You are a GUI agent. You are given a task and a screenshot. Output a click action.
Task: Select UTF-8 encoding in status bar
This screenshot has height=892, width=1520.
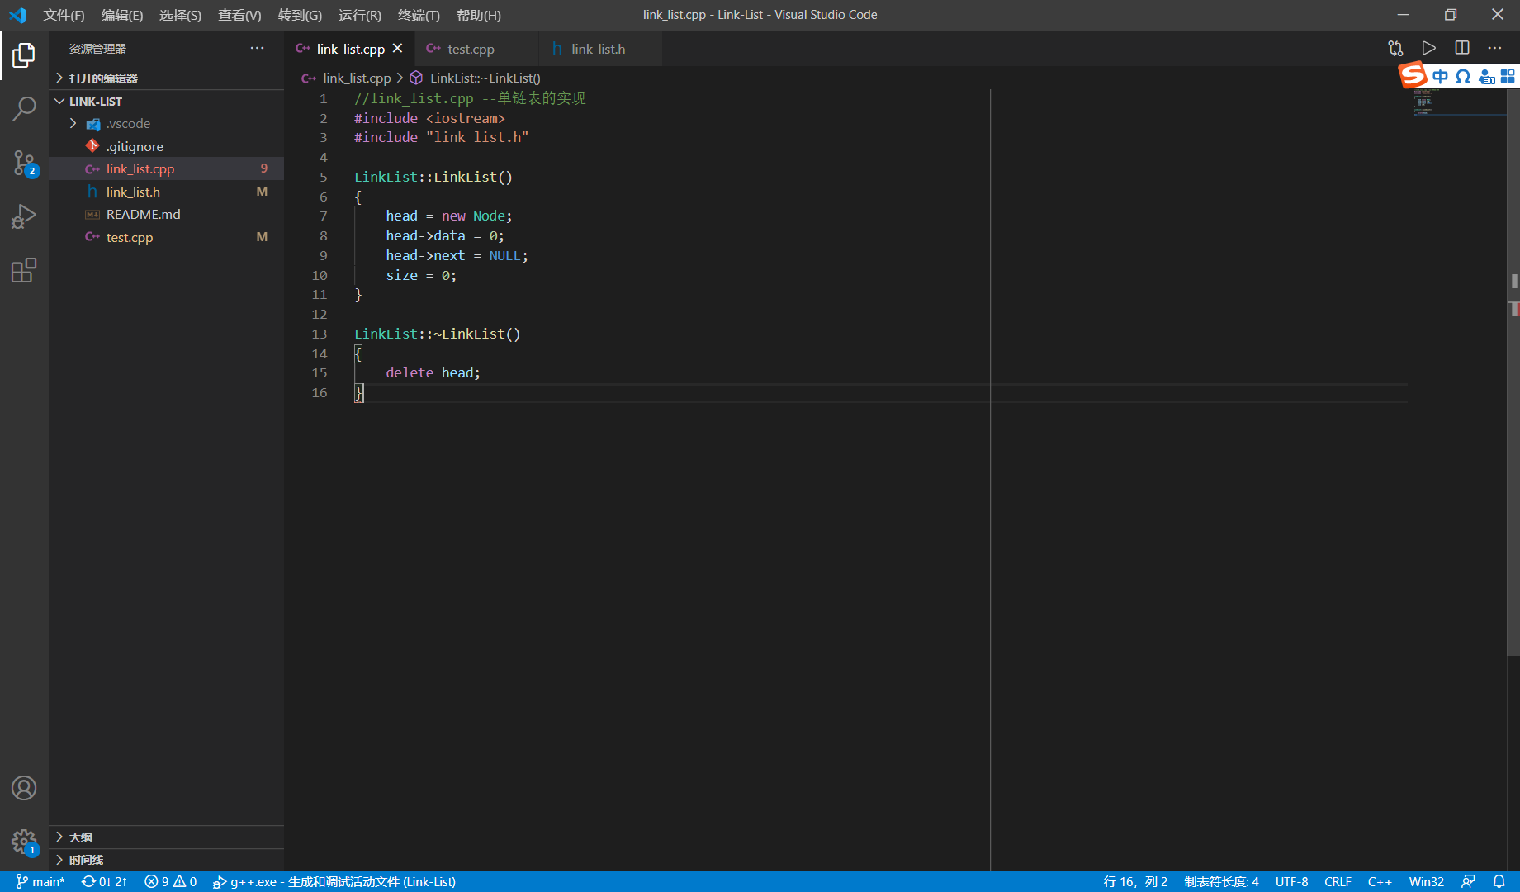[x=1291, y=881]
